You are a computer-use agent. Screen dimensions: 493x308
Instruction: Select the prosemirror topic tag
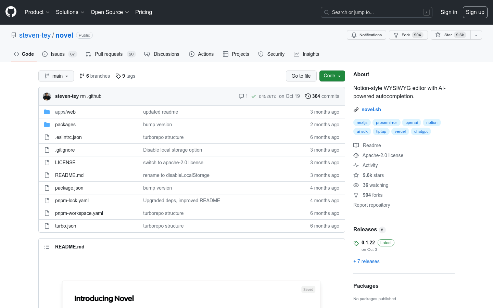point(386,123)
